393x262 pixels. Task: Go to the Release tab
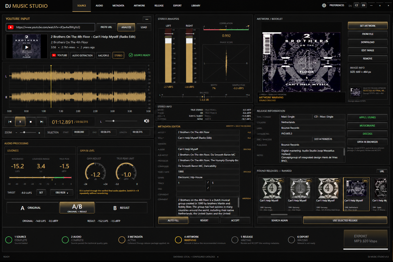(x=159, y=6)
